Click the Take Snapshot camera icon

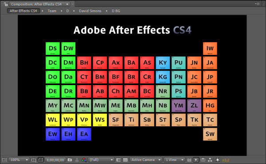click(x=70, y=160)
